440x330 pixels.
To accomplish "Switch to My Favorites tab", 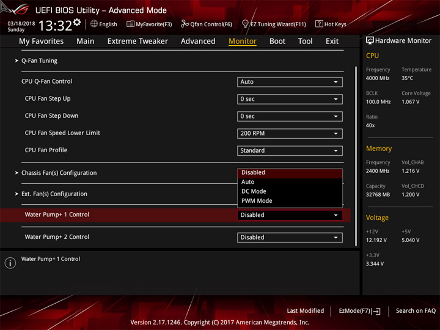I will click(x=42, y=42).
